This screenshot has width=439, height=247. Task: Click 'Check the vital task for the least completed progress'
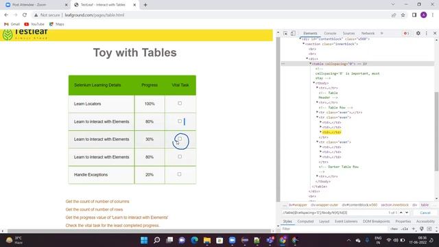112,226
